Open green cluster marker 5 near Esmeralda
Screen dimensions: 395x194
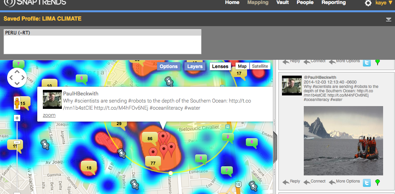point(201,159)
